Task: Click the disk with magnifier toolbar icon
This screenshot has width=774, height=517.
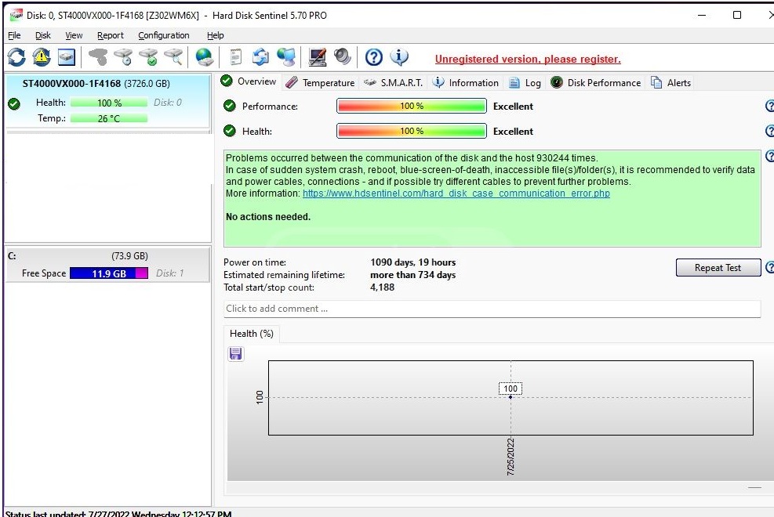Action: (x=173, y=57)
